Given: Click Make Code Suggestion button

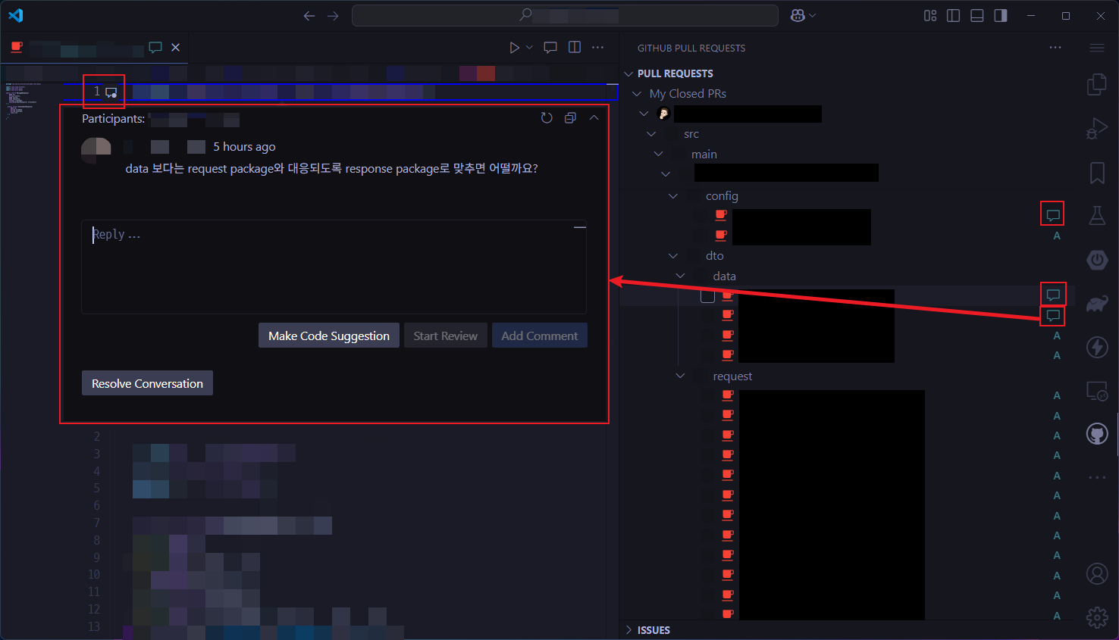Looking at the screenshot, I should pyautogui.click(x=328, y=336).
